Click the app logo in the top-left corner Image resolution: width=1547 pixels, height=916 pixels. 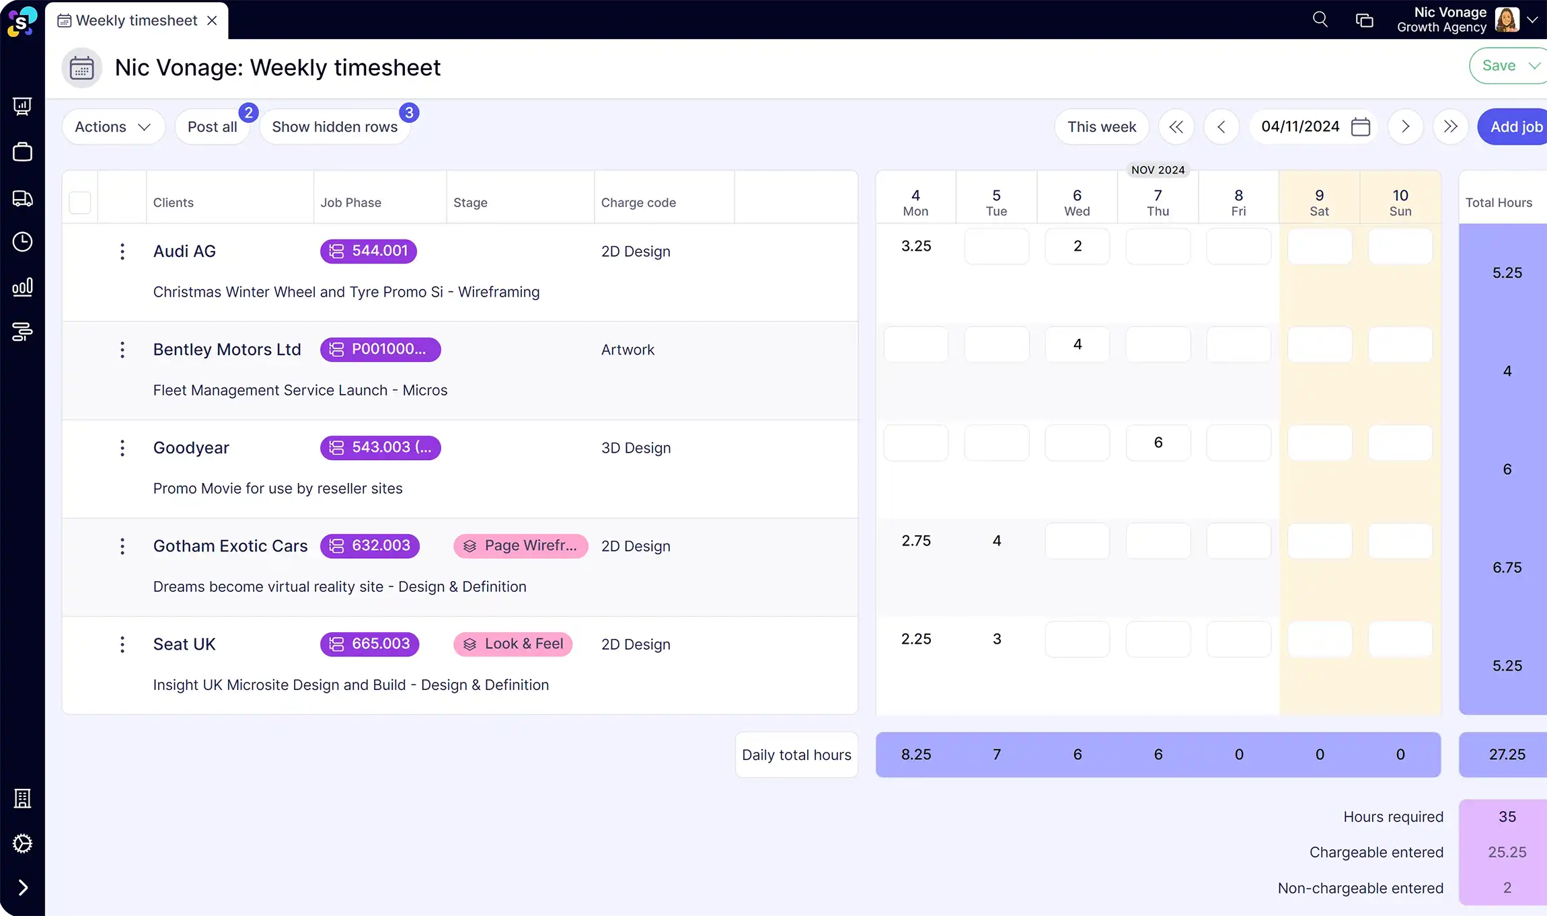coord(22,21)
